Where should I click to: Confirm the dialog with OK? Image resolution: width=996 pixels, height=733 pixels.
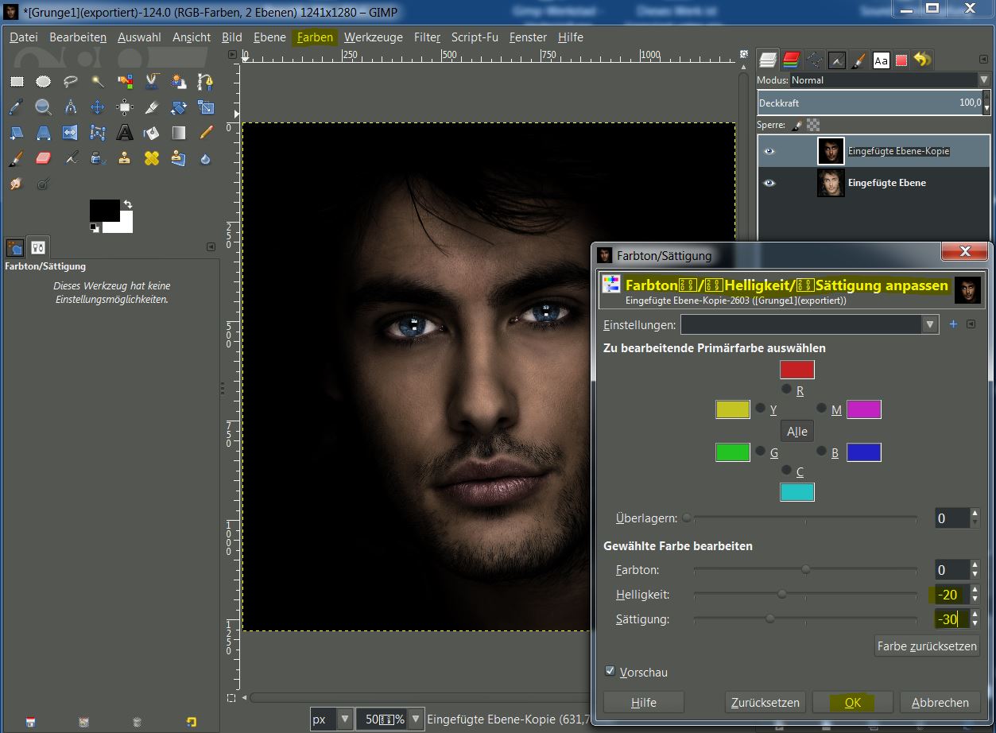tap(852, 703)
